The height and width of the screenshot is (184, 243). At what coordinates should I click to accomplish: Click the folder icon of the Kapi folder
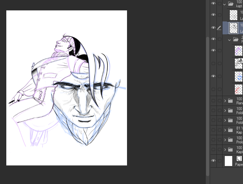(x=230, y=149)
